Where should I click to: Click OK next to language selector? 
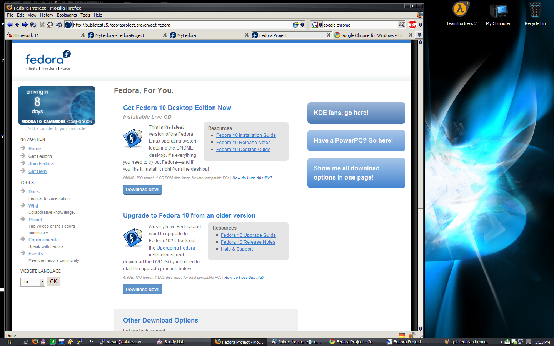pyautogui.click(x=53, y=281)
